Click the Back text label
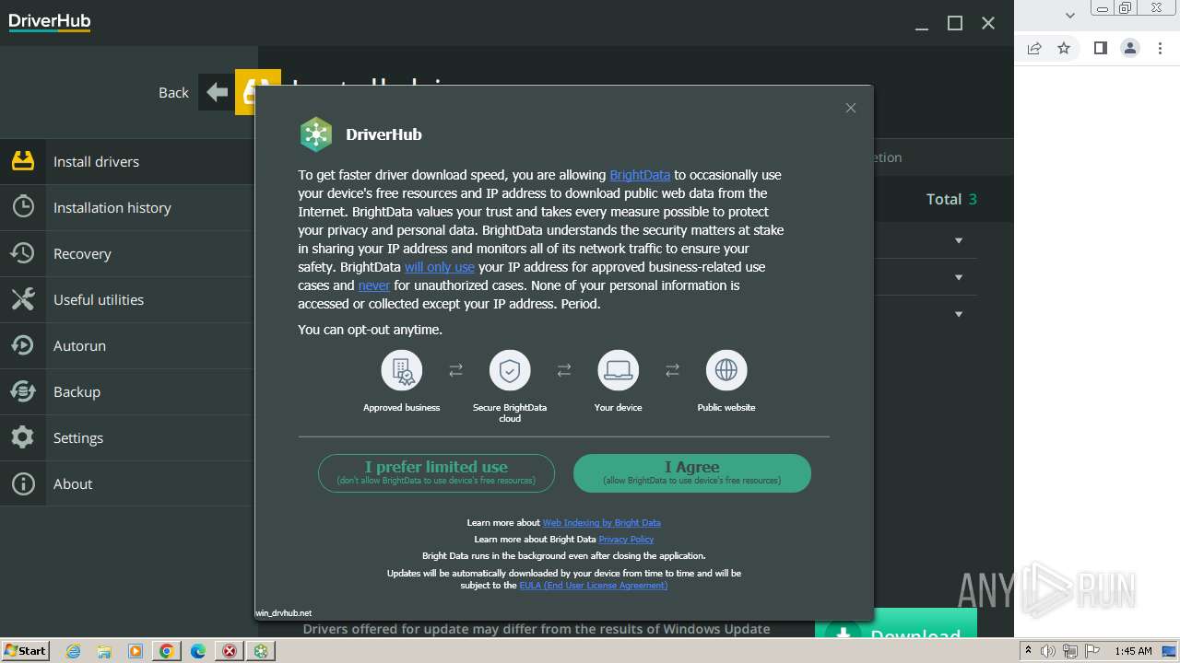This screenshot has width=1180, height=663. point(173,92)
